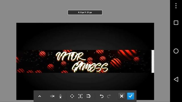Flip the layer horizontally

click(52, 96)
